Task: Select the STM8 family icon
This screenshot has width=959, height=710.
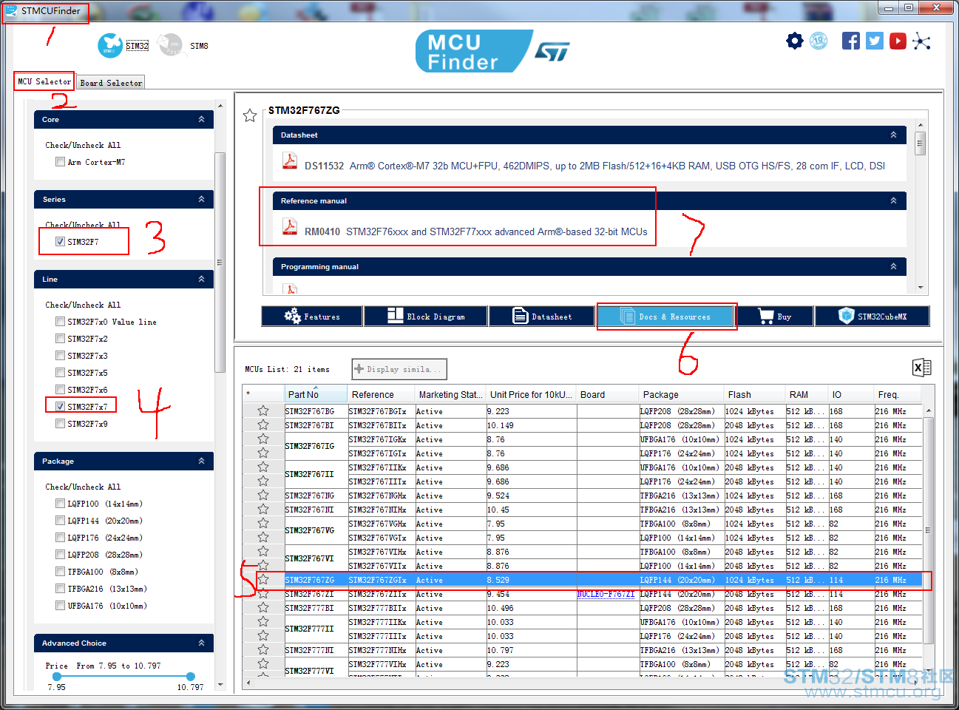Action: pyautogui.click(x=171, y=45)
